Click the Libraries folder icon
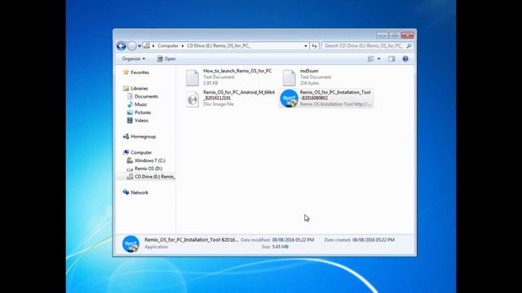The height and width of the screenshot is (293, 522). [x=126, y=89]
